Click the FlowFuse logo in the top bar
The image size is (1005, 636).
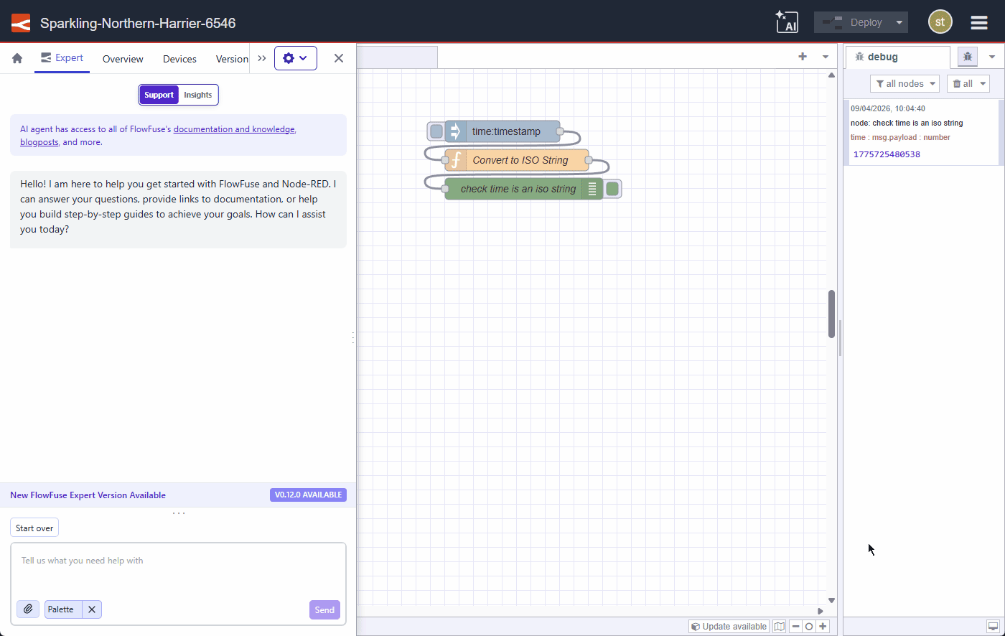tap(19, 22)
